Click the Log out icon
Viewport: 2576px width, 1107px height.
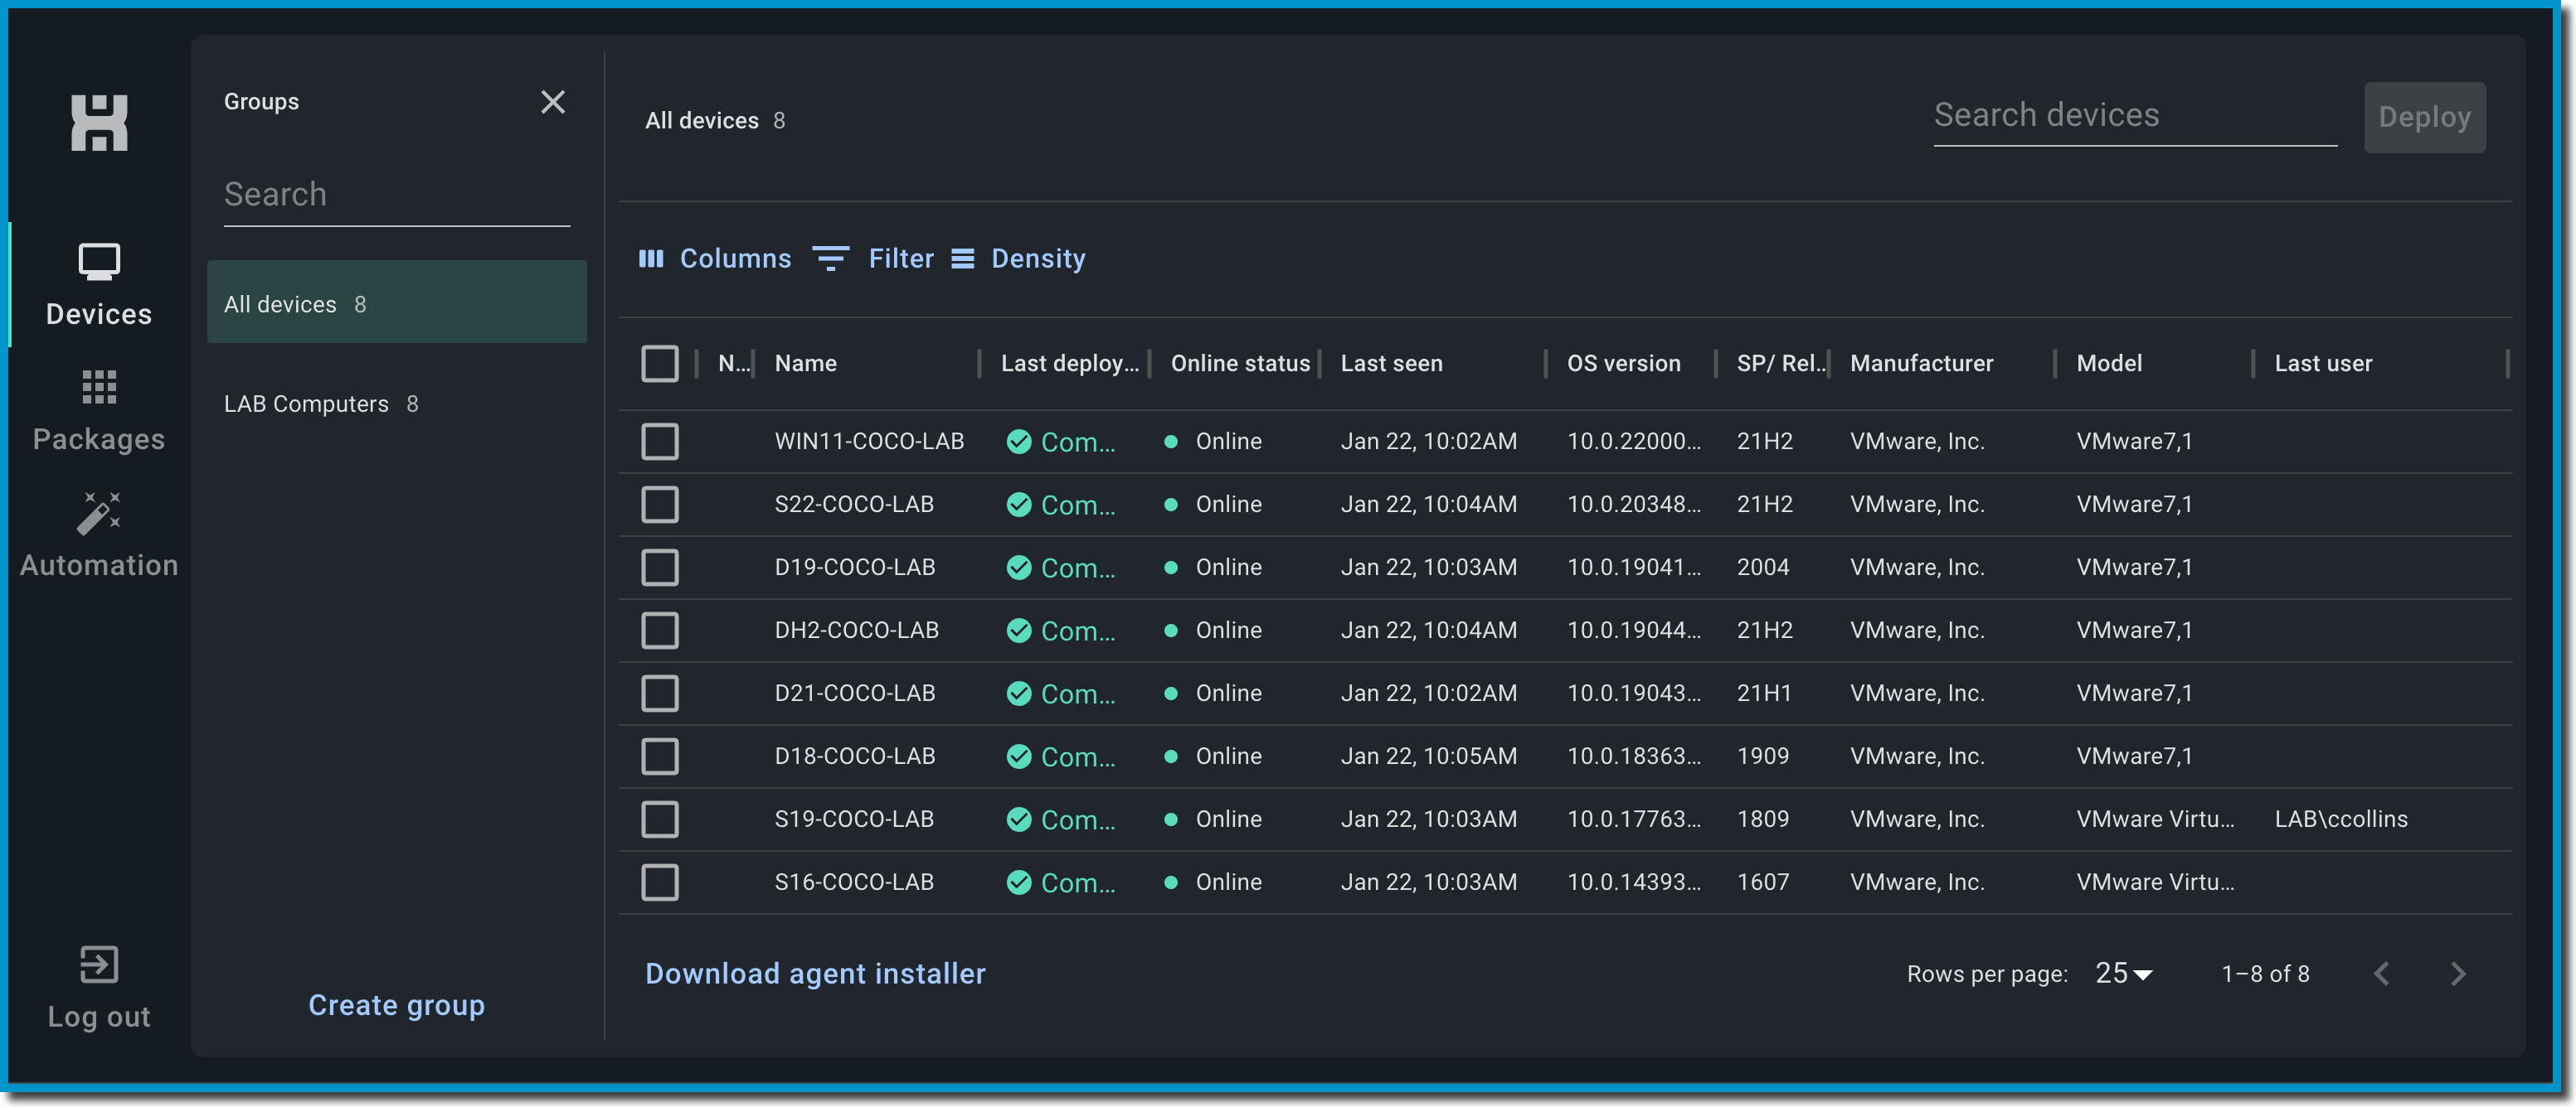[98, 964]
